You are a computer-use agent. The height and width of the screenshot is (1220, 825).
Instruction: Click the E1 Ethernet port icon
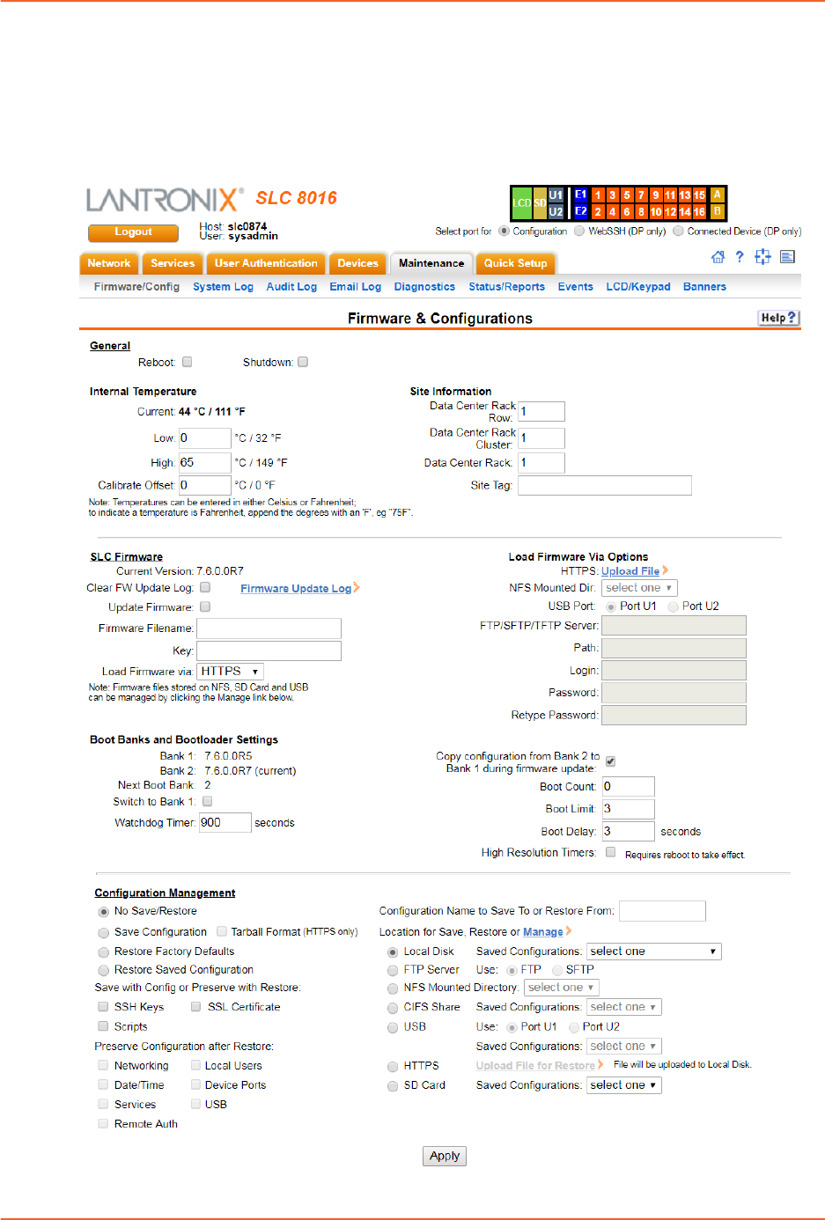(580, 195)
